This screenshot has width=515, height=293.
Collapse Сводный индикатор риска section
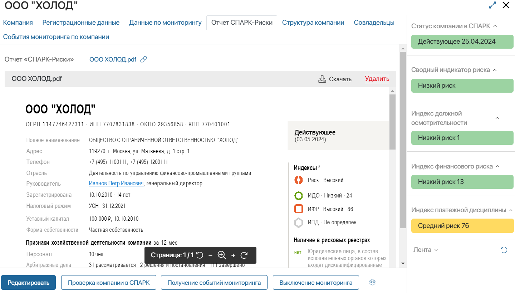click(495, 70)
